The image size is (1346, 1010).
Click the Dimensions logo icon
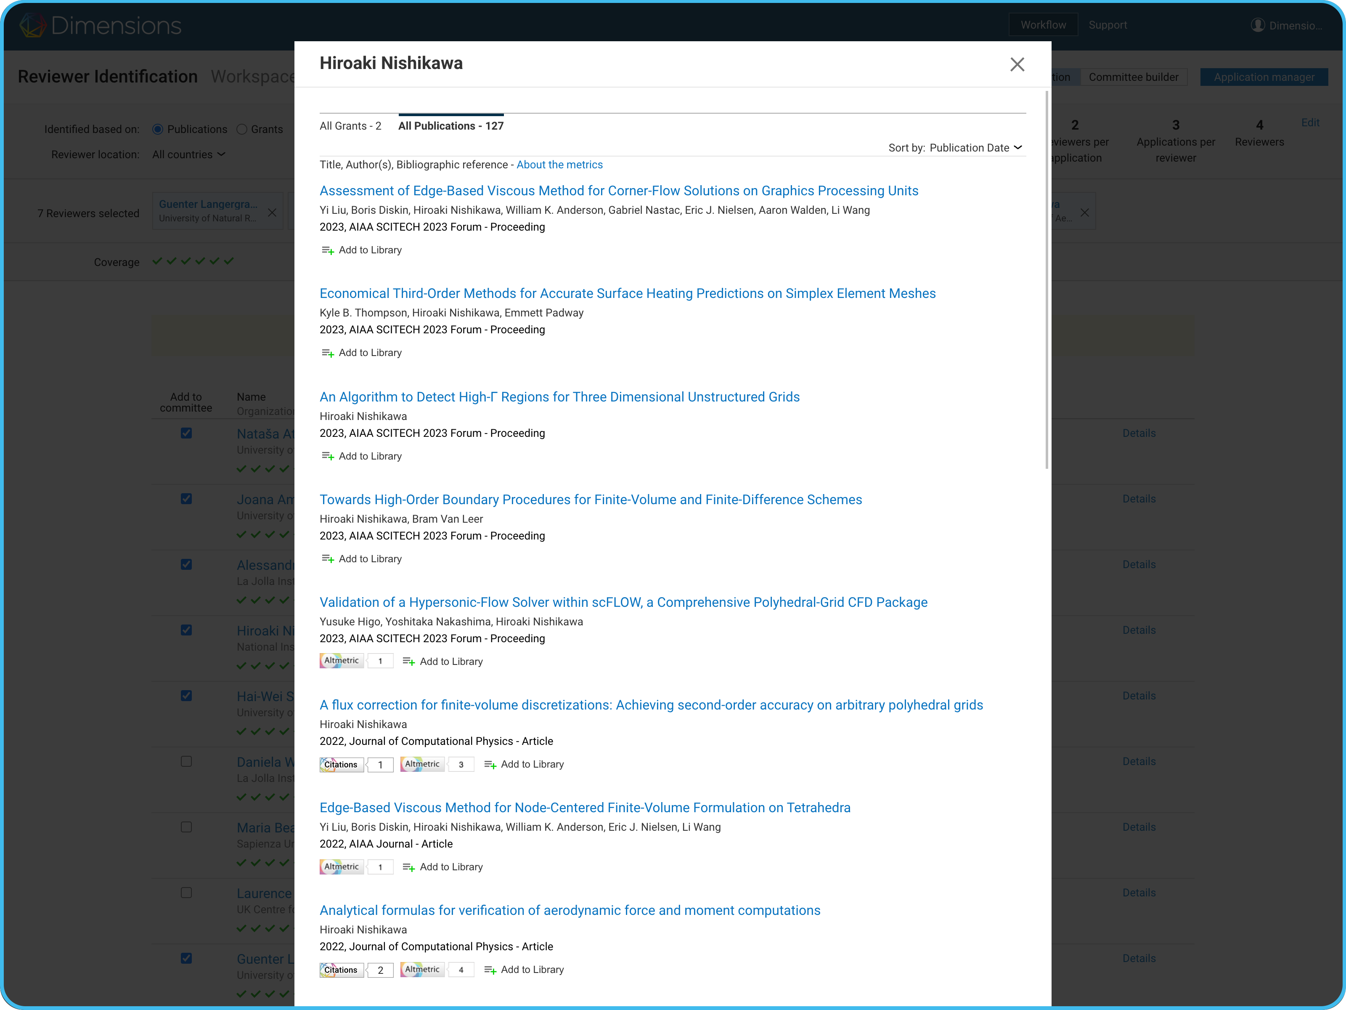(32, 25)
